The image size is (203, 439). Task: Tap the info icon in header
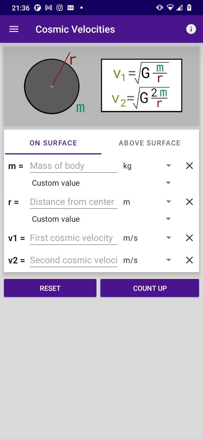[x=191, y=29]
